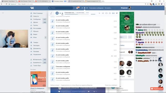166x93 pixels.
Task: Open Закладки in the sidebar
Action: coord(37,45)
